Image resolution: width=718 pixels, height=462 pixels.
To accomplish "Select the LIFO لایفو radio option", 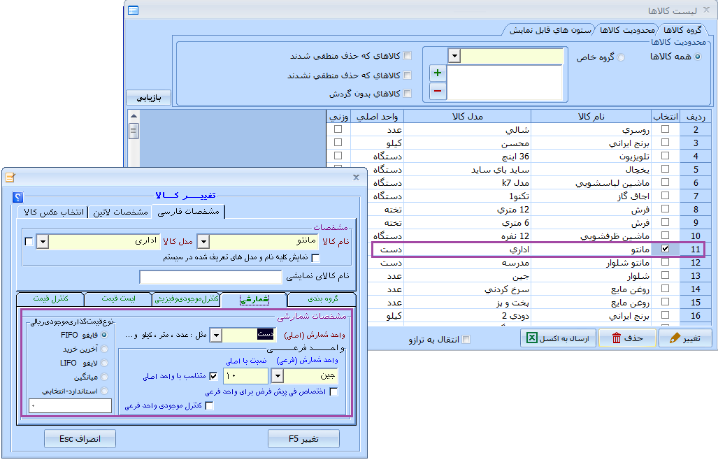I will click(x=104, y=363).
